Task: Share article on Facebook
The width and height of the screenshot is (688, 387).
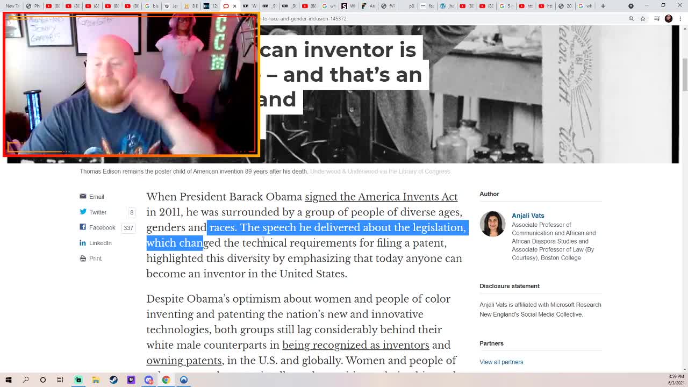Action: [x=97, y=227]
